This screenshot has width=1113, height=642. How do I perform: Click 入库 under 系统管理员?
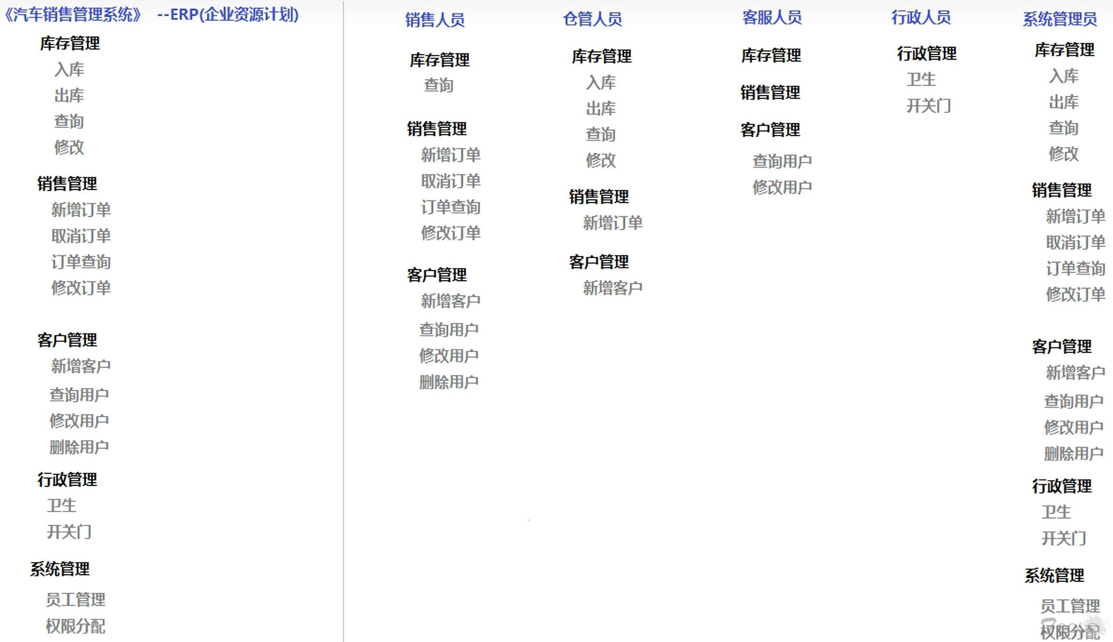1064,76
